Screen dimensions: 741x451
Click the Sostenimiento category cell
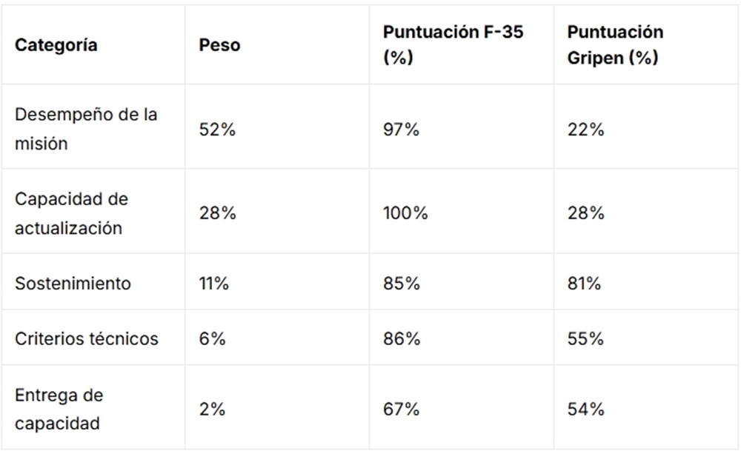(73, 284)
